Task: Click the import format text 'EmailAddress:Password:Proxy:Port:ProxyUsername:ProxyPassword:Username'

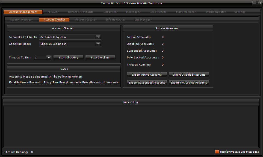Action: pos(64,82)
